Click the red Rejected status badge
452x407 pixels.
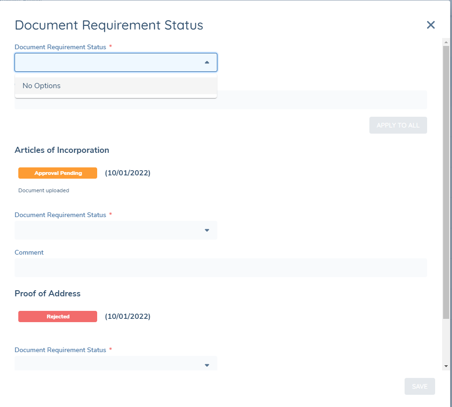pyautogui.click(x=58, y=317)
